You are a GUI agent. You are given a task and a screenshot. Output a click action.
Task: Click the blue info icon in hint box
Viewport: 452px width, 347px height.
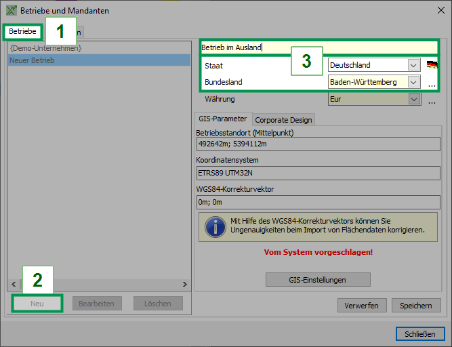215,226
